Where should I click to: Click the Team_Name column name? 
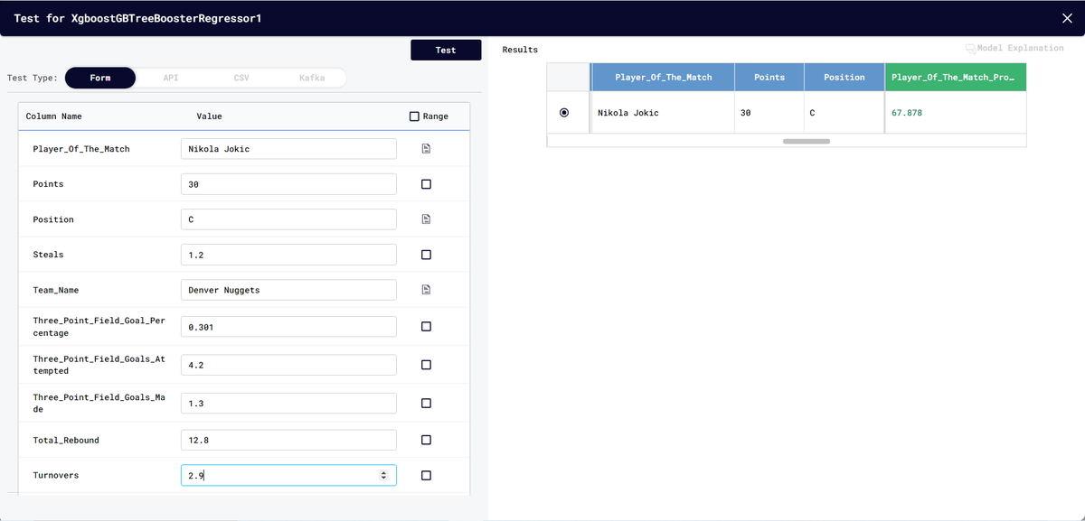pos(56,290)
